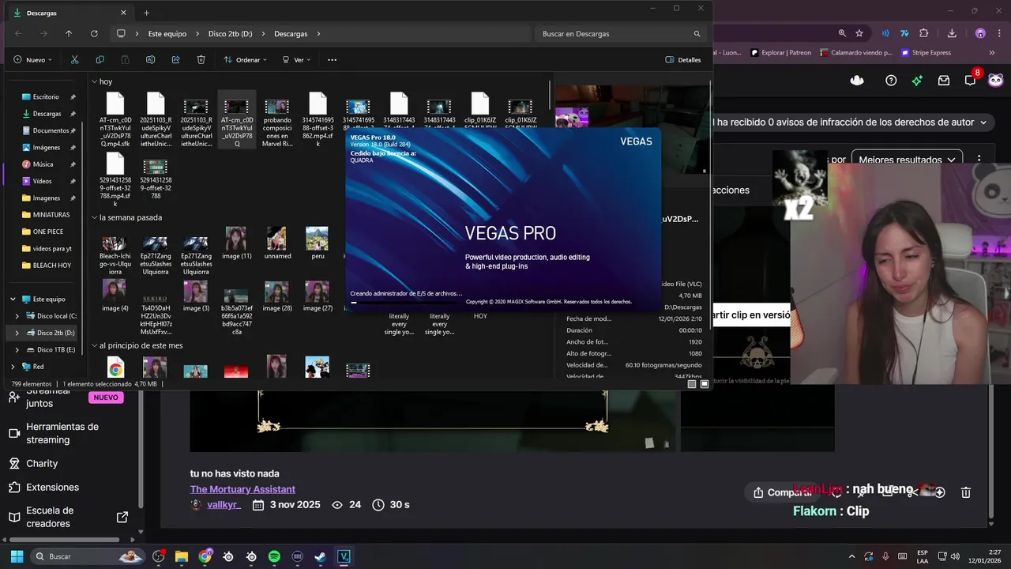Open the vallkyr_ channel link
Screen dimensions: 1011x569
coord(224,504)
